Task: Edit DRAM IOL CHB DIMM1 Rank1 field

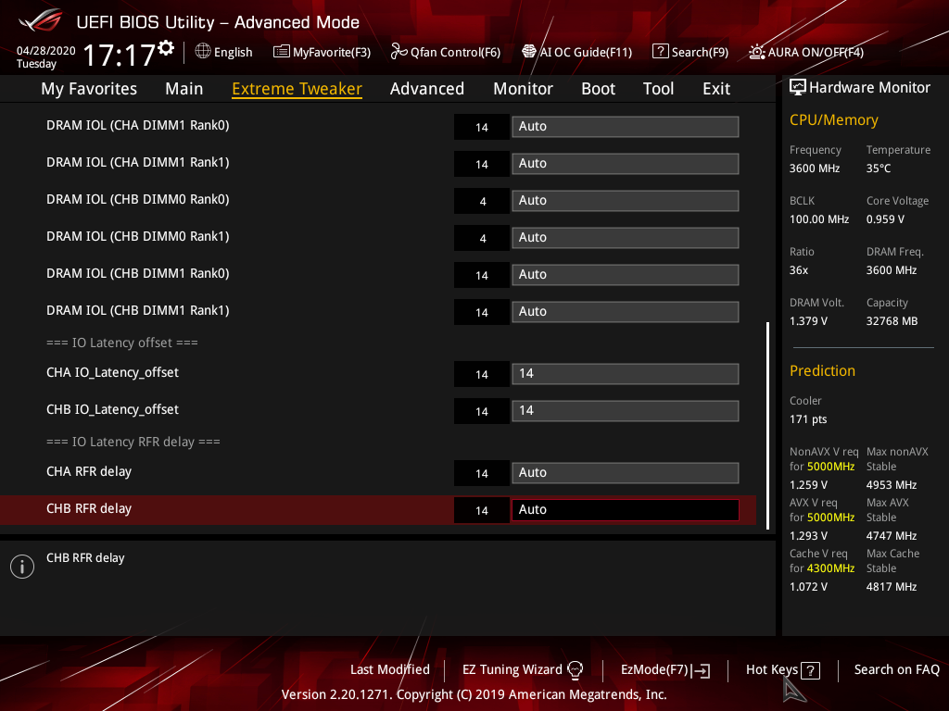Action: pos(626,312)
